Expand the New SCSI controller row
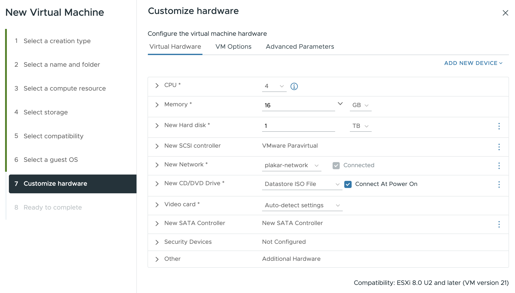Viewport: 515px width, 293px height. click(157, 146)
